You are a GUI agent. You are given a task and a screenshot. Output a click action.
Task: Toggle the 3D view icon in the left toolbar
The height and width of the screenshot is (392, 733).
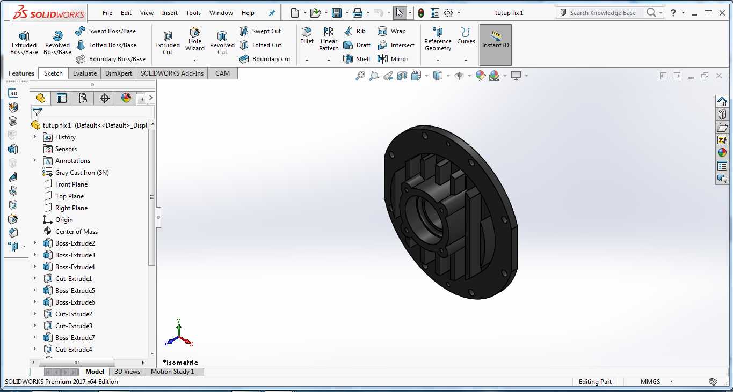[x=13, y=94]
